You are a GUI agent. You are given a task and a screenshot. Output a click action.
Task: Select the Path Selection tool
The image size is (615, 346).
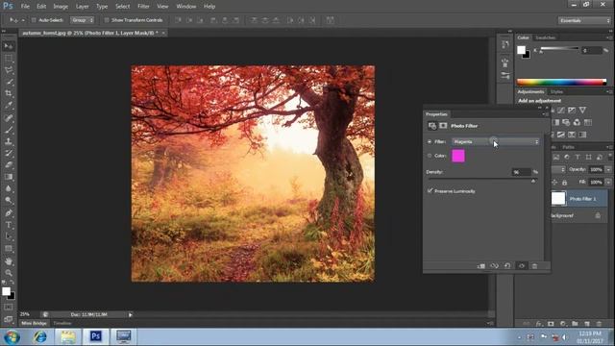(x=9, y=237)
